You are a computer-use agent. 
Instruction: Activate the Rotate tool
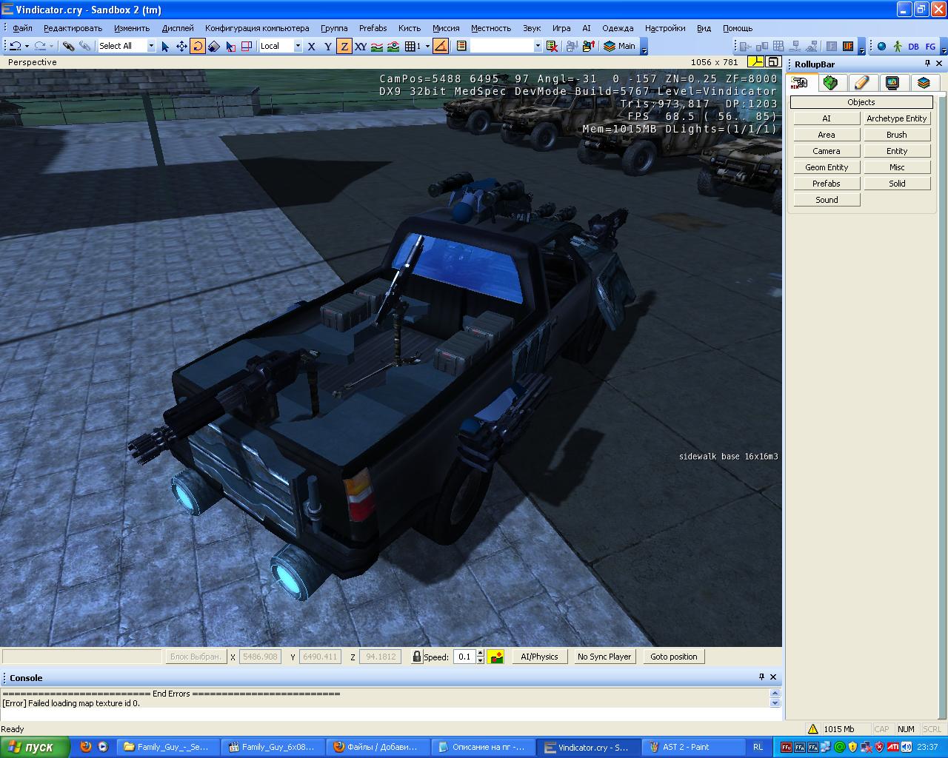click(198, 46)
